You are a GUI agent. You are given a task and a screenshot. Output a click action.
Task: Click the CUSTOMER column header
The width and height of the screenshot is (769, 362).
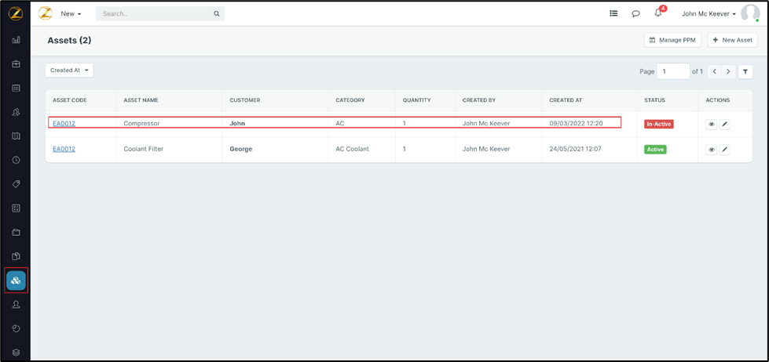(245, 100)
